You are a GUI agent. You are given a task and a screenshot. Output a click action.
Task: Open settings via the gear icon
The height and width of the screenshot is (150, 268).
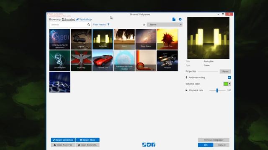click(180, 20)
